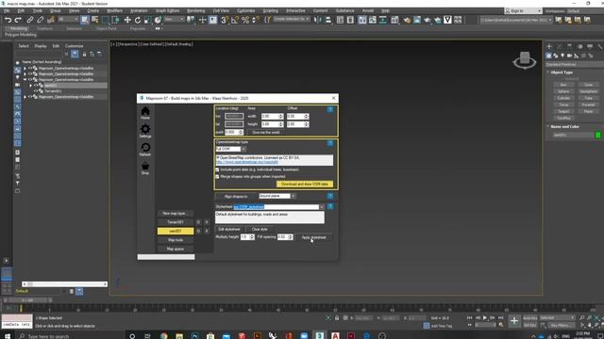
Task: Click the Undo arrow in main toolbar
Action: [x=8, y=20]
